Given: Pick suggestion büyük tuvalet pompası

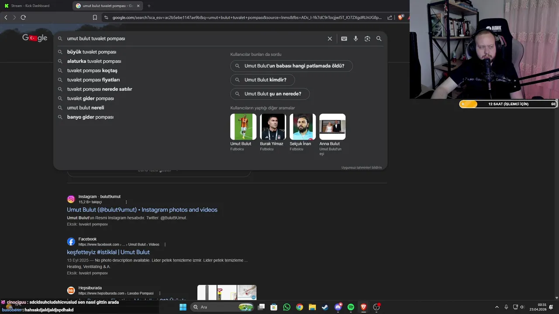Looking at the screenshot, I should click(92, 52).
